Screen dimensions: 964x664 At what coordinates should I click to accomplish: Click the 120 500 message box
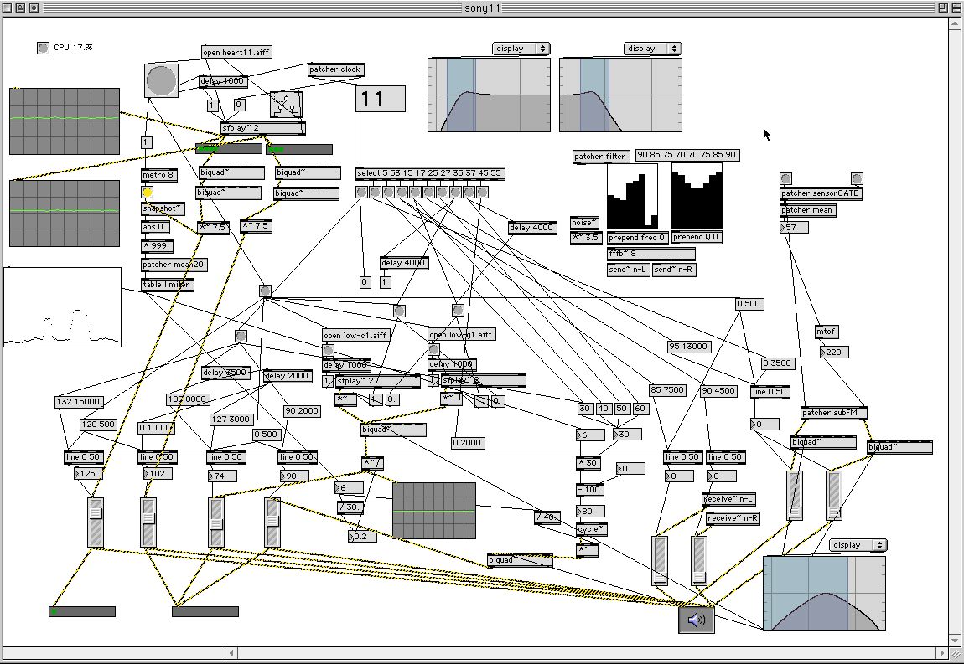[x=98, y=425]
